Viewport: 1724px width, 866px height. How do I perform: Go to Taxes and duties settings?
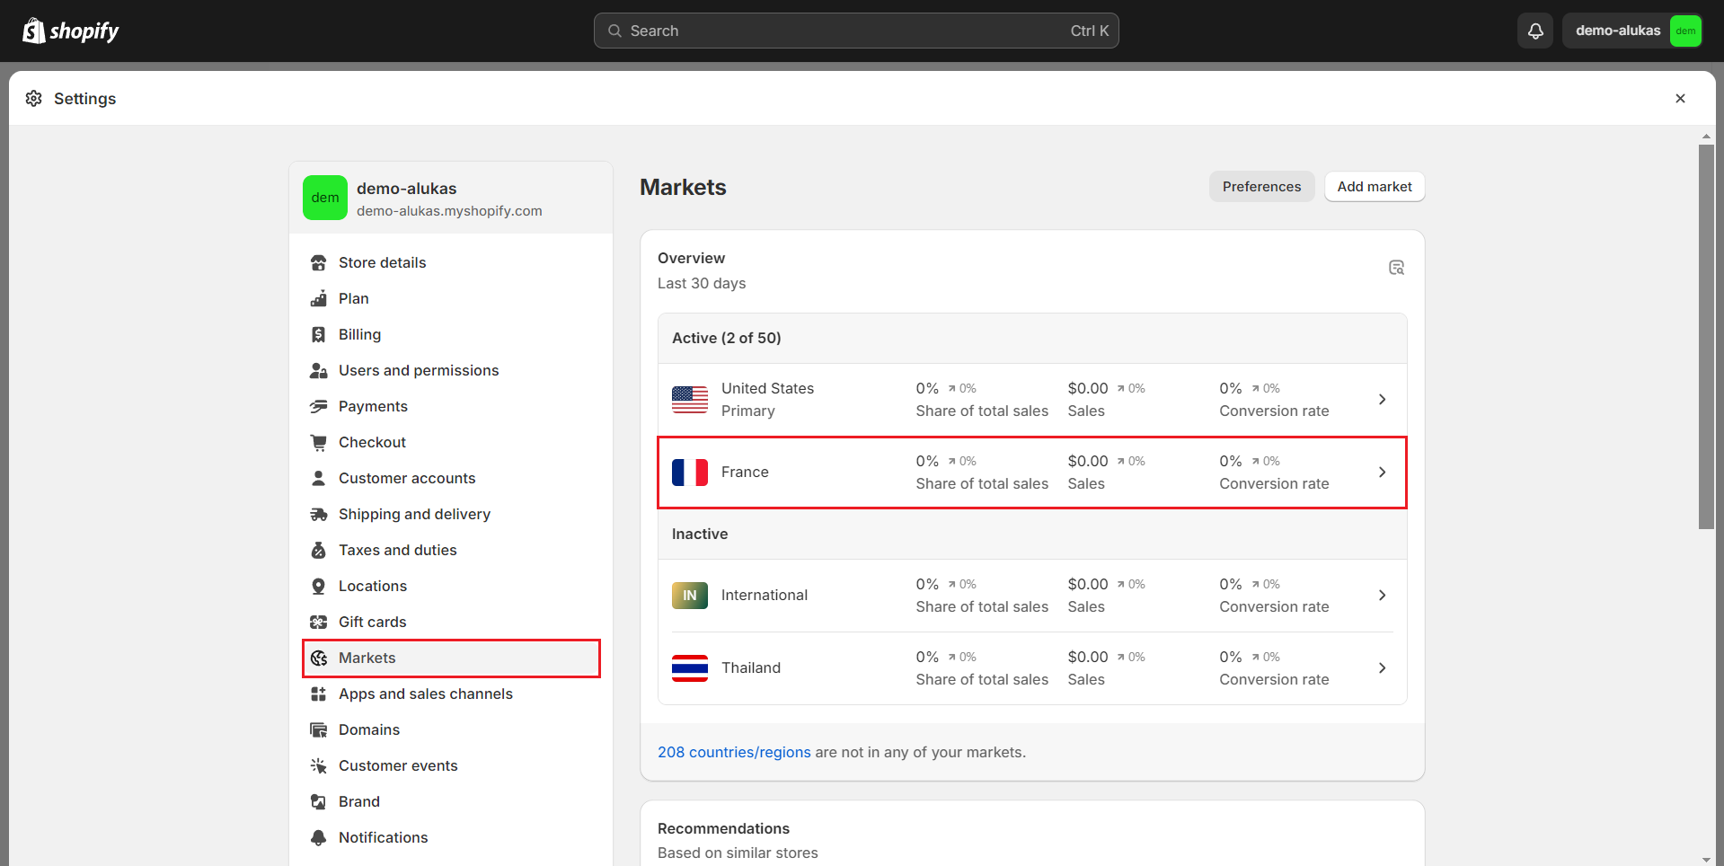click(x=397, y=550)
